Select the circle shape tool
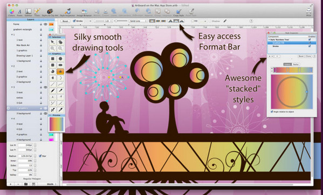This screenshot has height=195, width=323. click(x=60, y=59)
